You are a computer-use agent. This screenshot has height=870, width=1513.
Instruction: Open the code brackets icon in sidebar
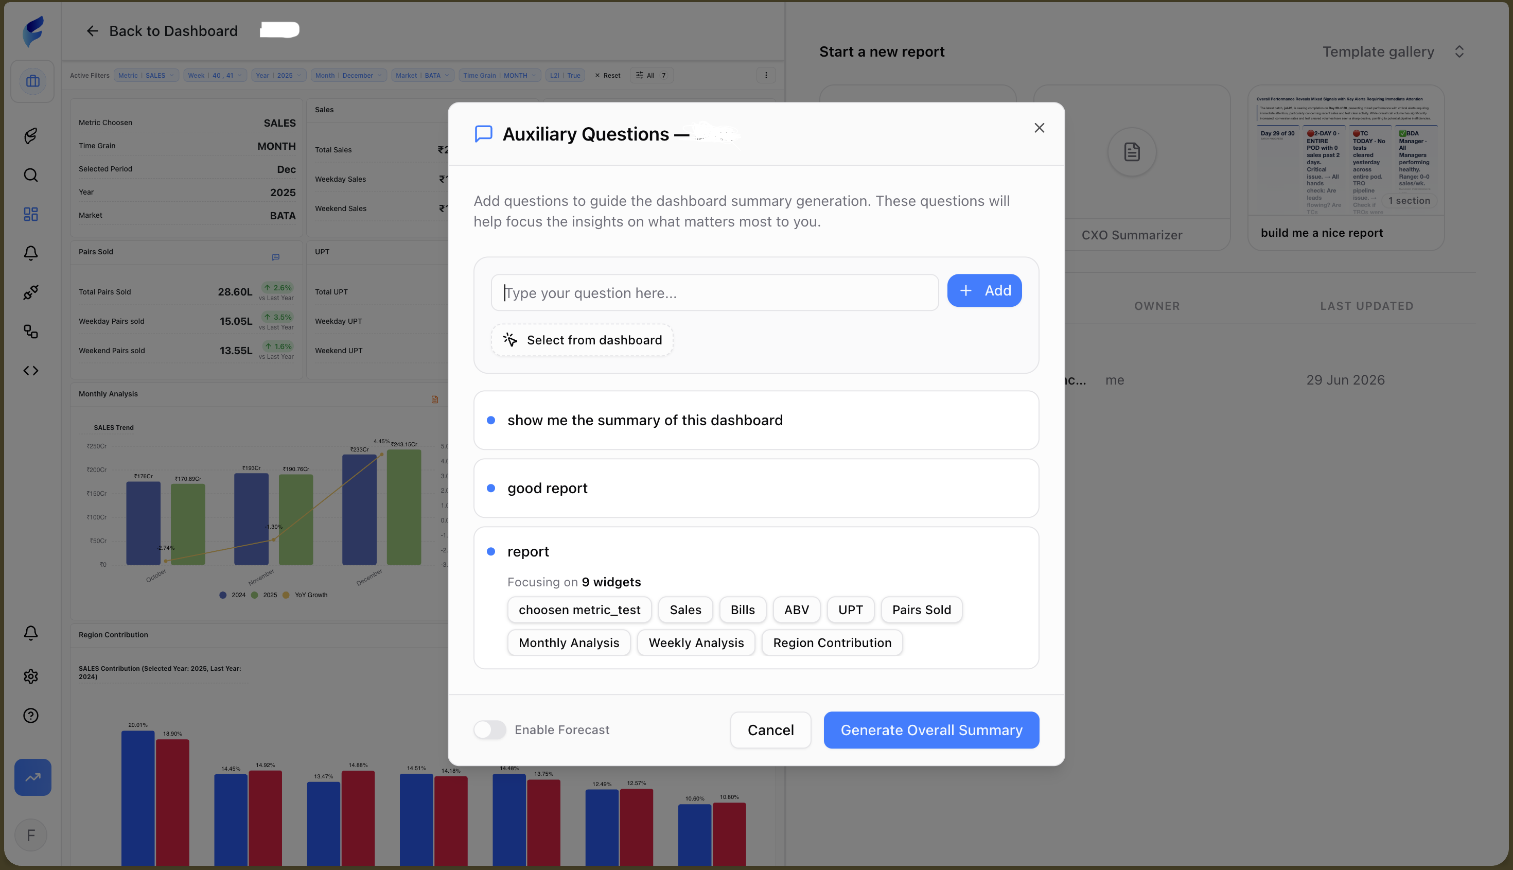click(x=31, y=371)
